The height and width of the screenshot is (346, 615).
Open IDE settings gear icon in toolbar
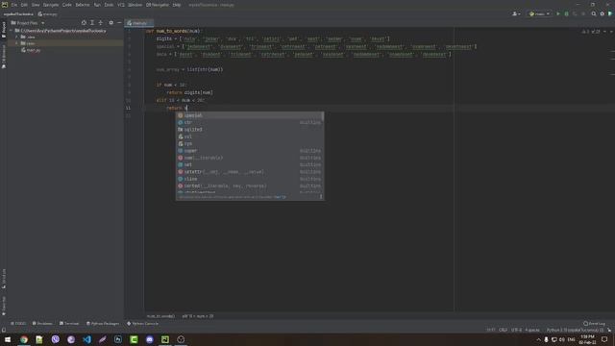pyautogui.click(x=603, y=13)
